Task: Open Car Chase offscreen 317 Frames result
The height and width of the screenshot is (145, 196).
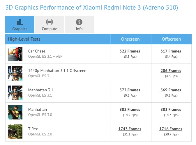Action: (x=171, y=51)
